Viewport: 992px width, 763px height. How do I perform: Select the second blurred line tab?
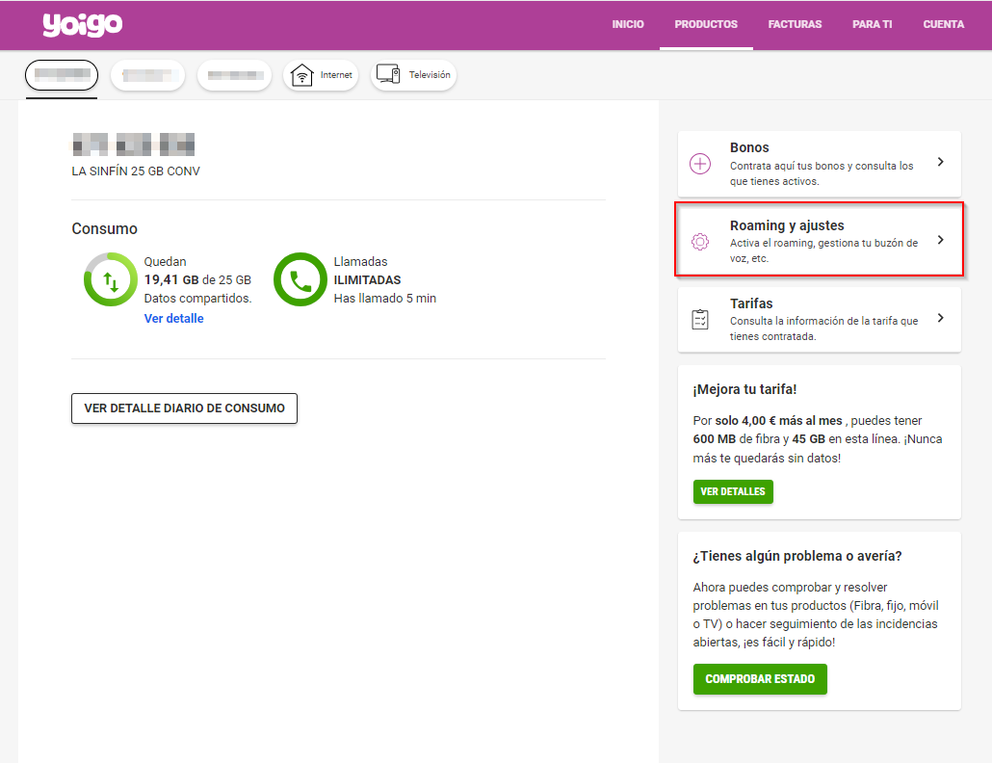(147, 75)
